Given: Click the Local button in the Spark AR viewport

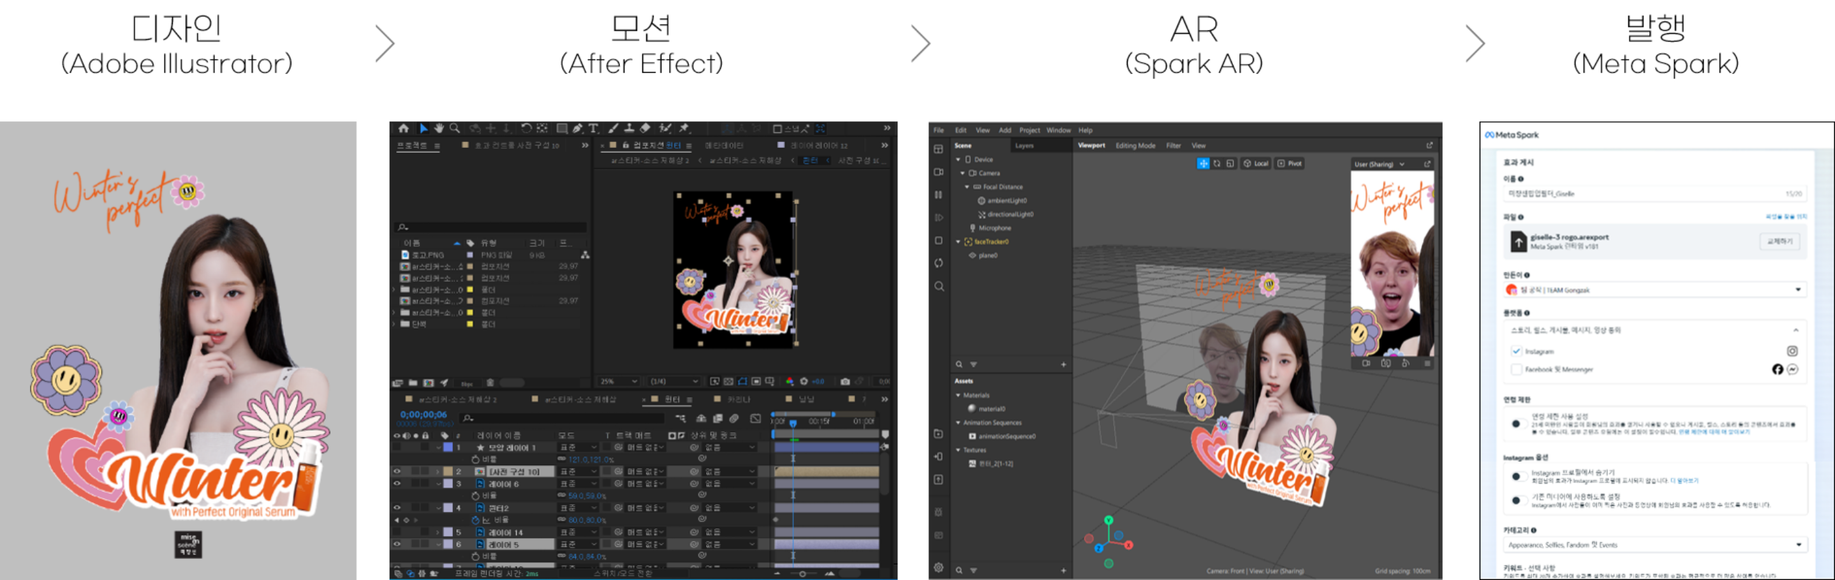Looking at the screenshot, I should point(1256,164).
